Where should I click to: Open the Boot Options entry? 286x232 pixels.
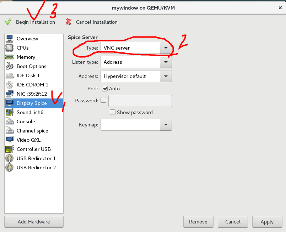pos(34,66)
